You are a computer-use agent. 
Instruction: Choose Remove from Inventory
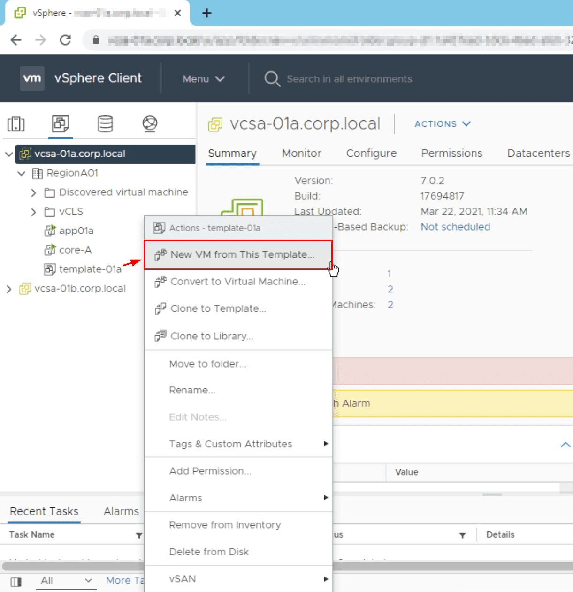238,525
